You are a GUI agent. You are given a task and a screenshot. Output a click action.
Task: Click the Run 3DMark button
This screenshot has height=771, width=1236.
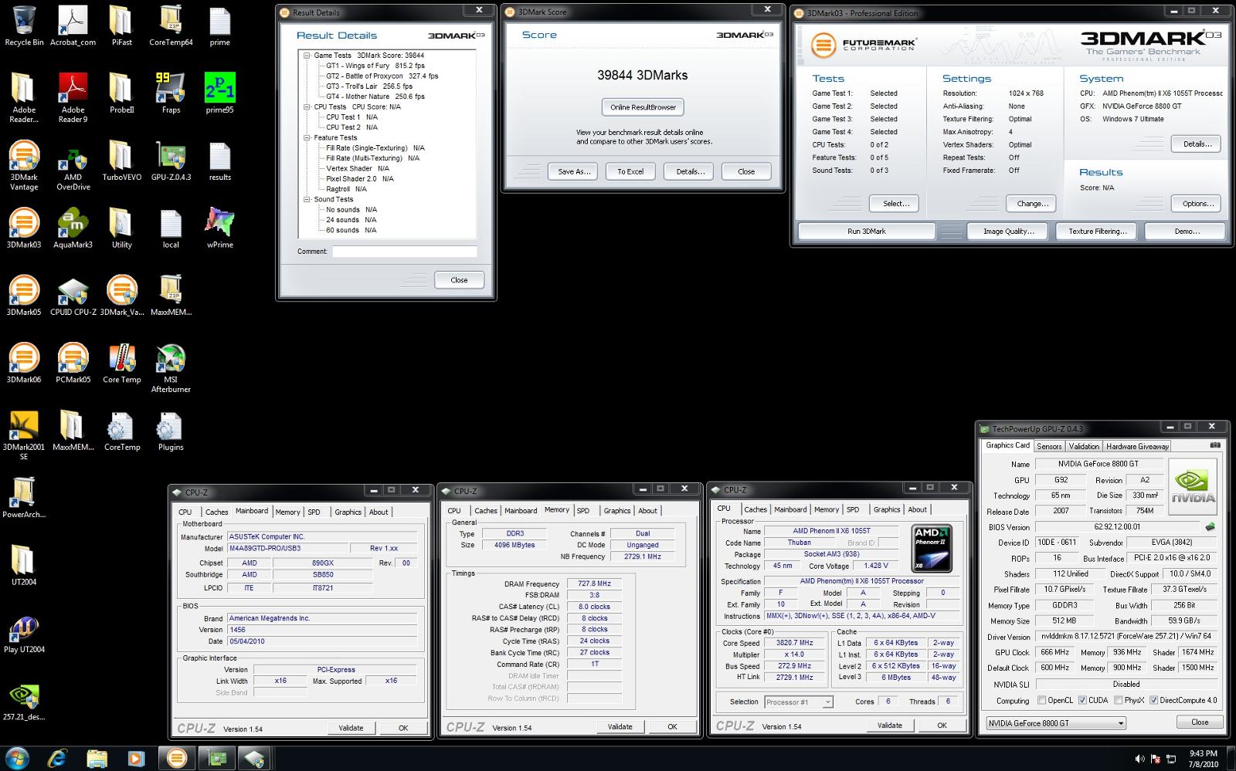(x=867, y=231)
